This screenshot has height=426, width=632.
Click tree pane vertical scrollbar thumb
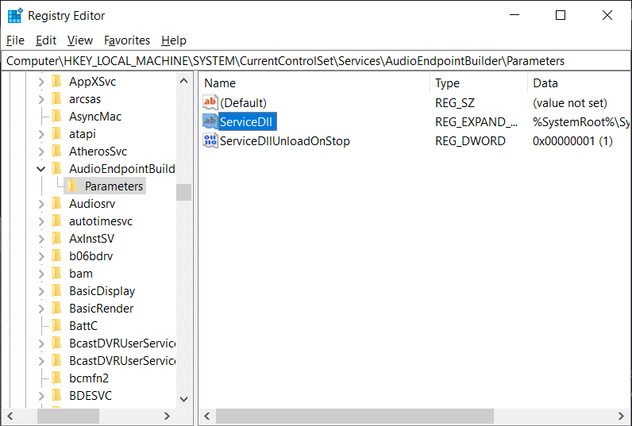pos(183,192)
